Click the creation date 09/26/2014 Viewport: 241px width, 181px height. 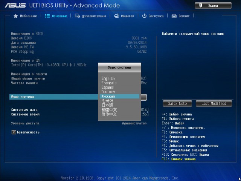tap(137, 43)
